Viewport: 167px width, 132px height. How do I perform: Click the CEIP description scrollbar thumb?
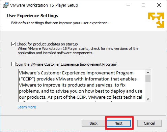point(148,78)
